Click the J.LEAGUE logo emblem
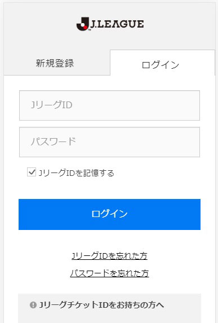The width and height of the screenshot is (218, 323). 83,24
